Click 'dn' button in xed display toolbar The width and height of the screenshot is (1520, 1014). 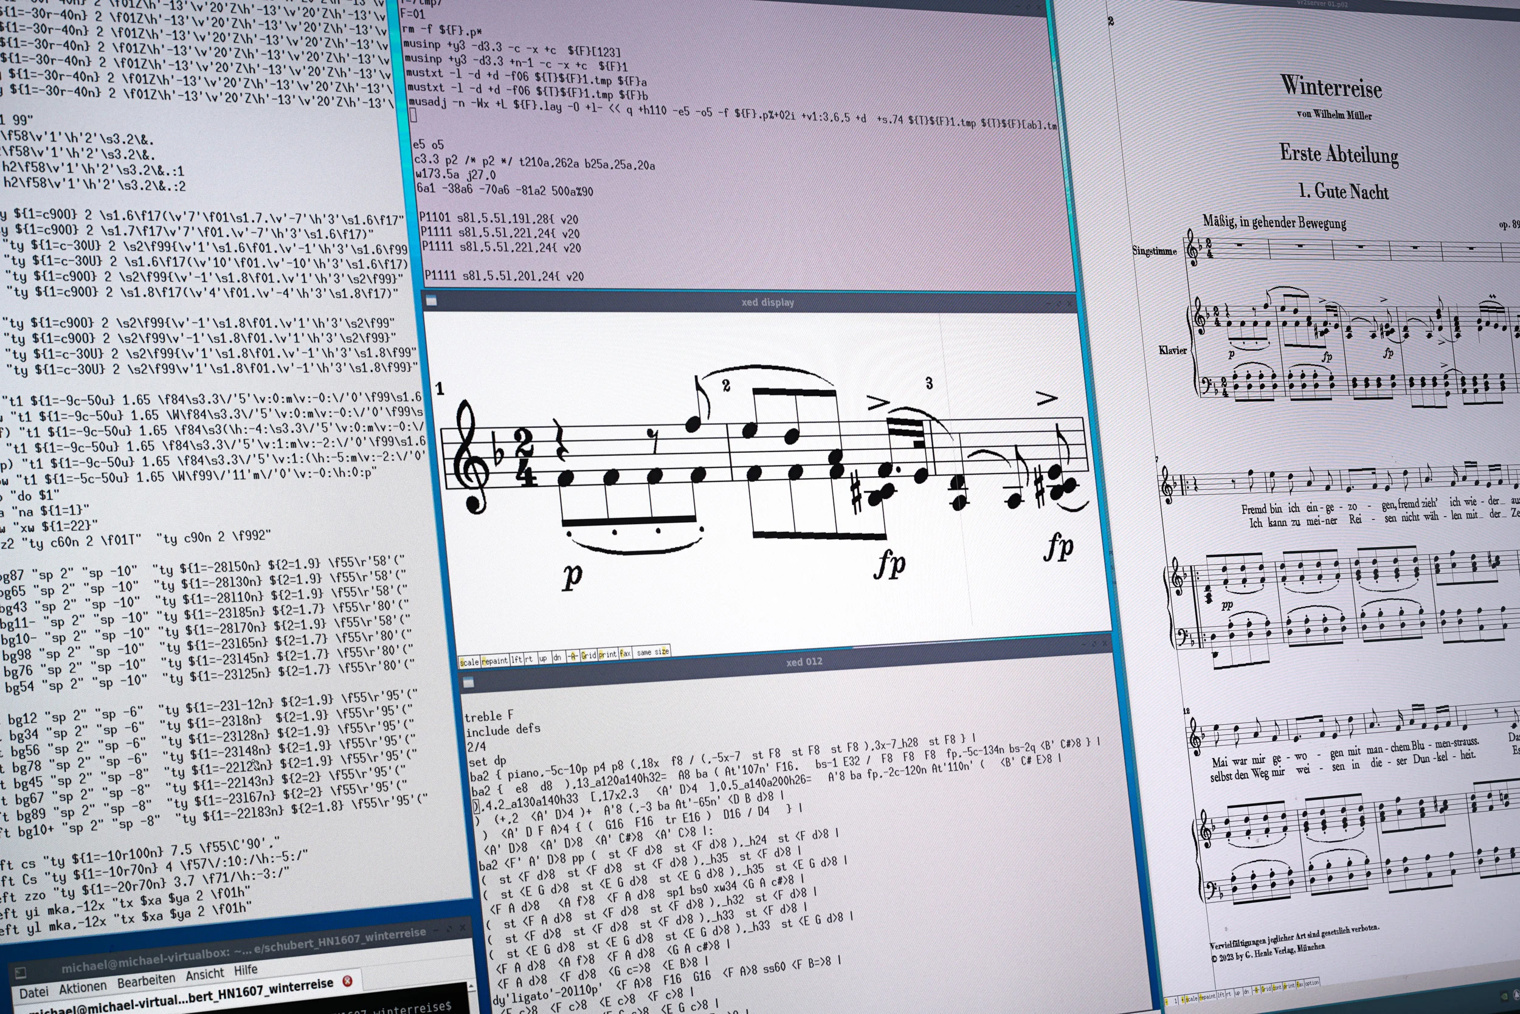[557, 658]
